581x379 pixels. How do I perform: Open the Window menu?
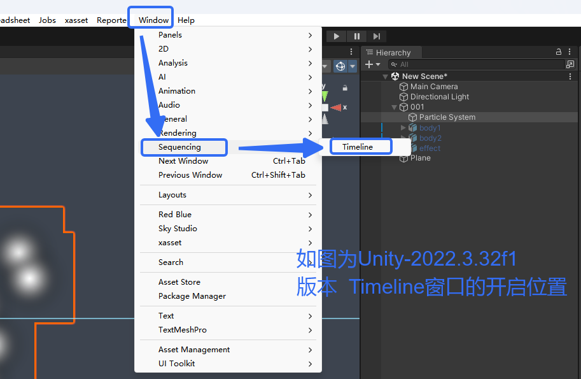pos(153,20)
